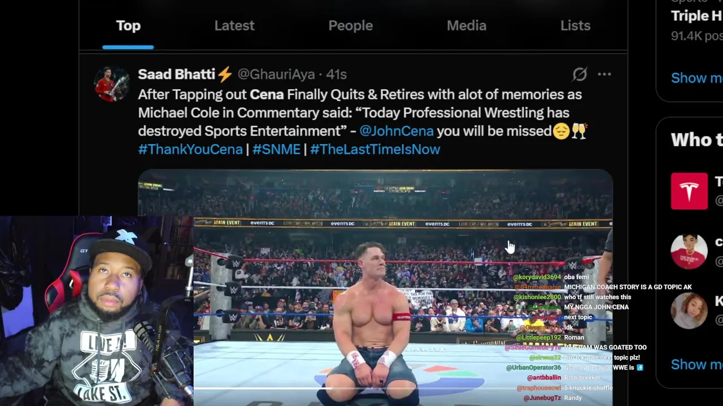Viewport: 723px width, 406px height.
Task: Switch to the Top tab
Action: tap(128, 26)
